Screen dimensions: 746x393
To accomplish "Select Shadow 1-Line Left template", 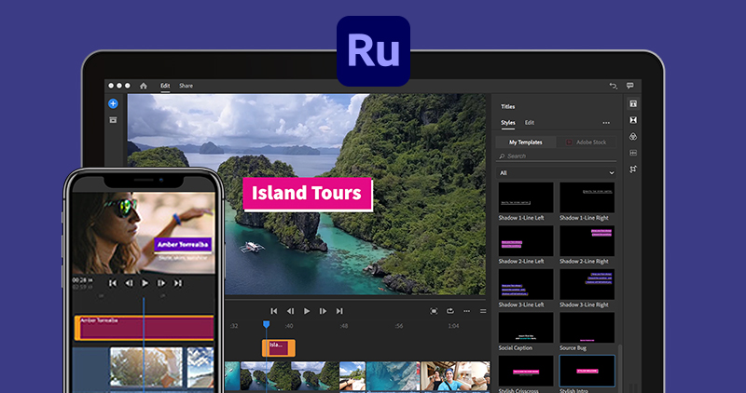I will tap(526, 197).
